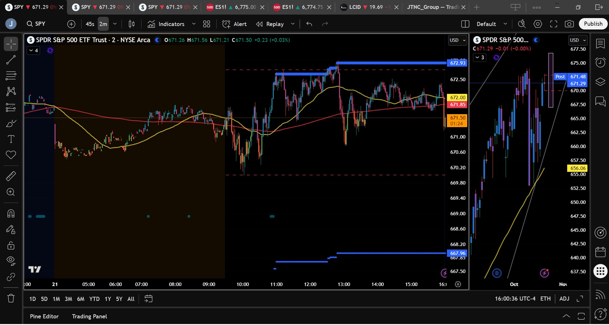Toggle stay in drawing mode
Image resolution: width=609 pixels, height=325 pixels.
pyautogui.click(x=11, y=230)
